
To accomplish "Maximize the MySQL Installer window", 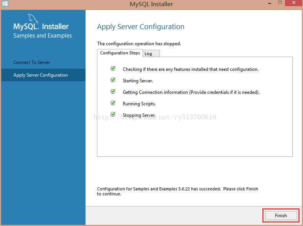I will [280, 3].
